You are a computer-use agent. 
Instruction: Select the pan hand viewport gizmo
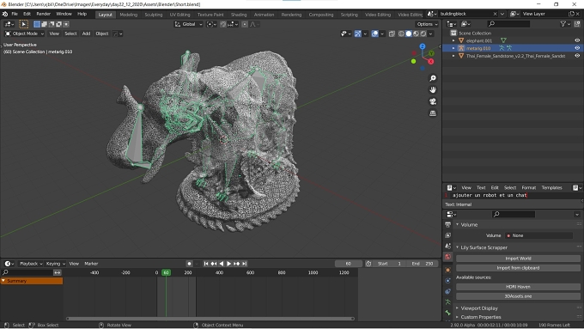click(x=432, y=90)
